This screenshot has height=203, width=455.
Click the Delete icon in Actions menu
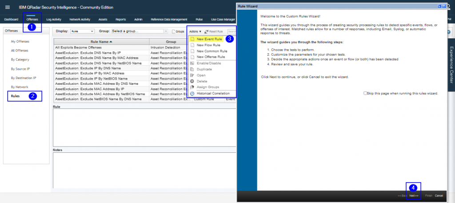[192, 81]
